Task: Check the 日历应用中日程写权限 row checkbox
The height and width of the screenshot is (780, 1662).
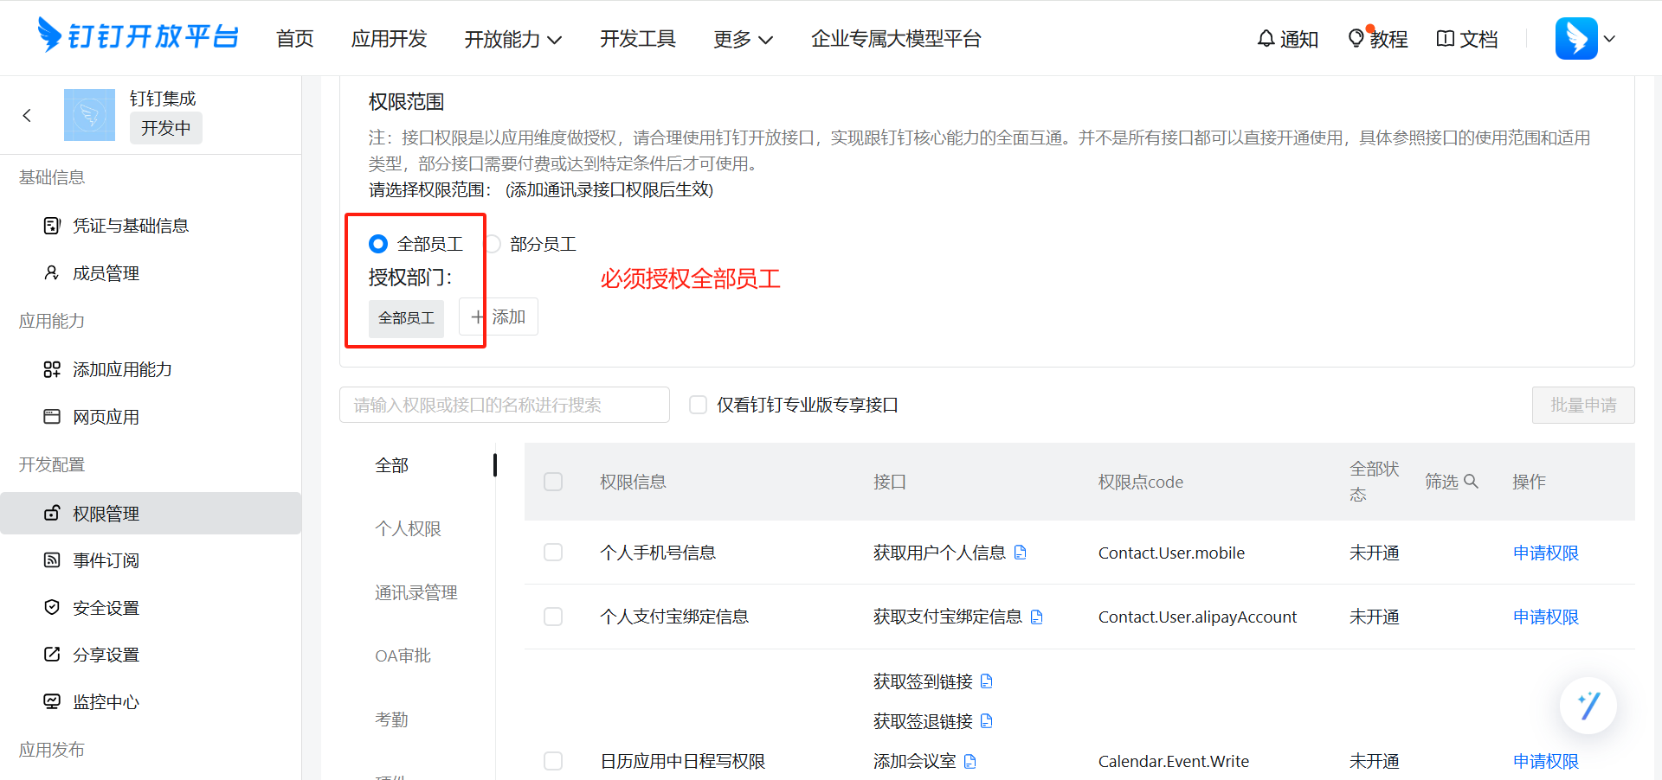Action: (x=553, y=761)
